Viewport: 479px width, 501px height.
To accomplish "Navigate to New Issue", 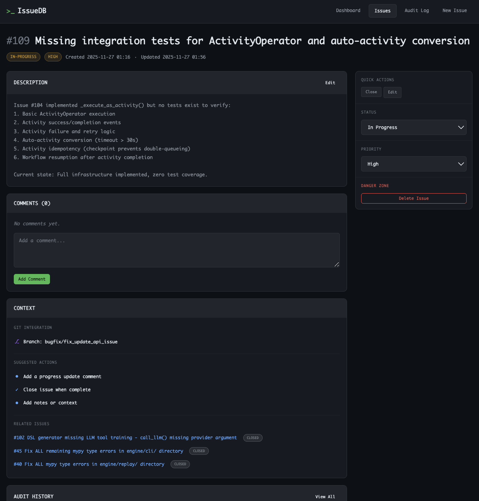I will [x=454, y=11].
